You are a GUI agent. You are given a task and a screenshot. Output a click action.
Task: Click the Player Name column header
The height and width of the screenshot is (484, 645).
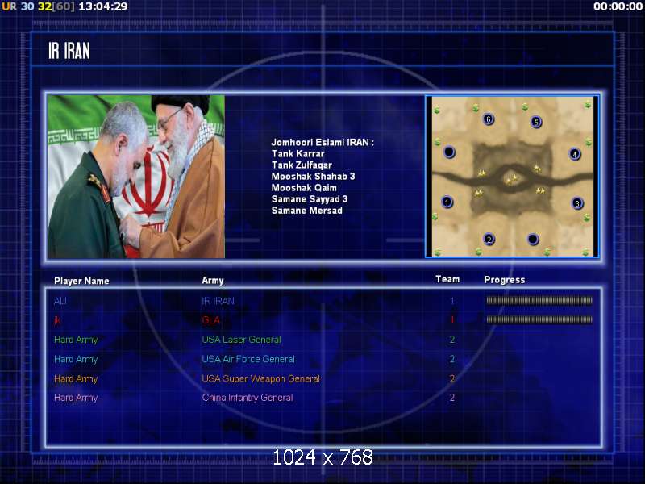point(81,281)
